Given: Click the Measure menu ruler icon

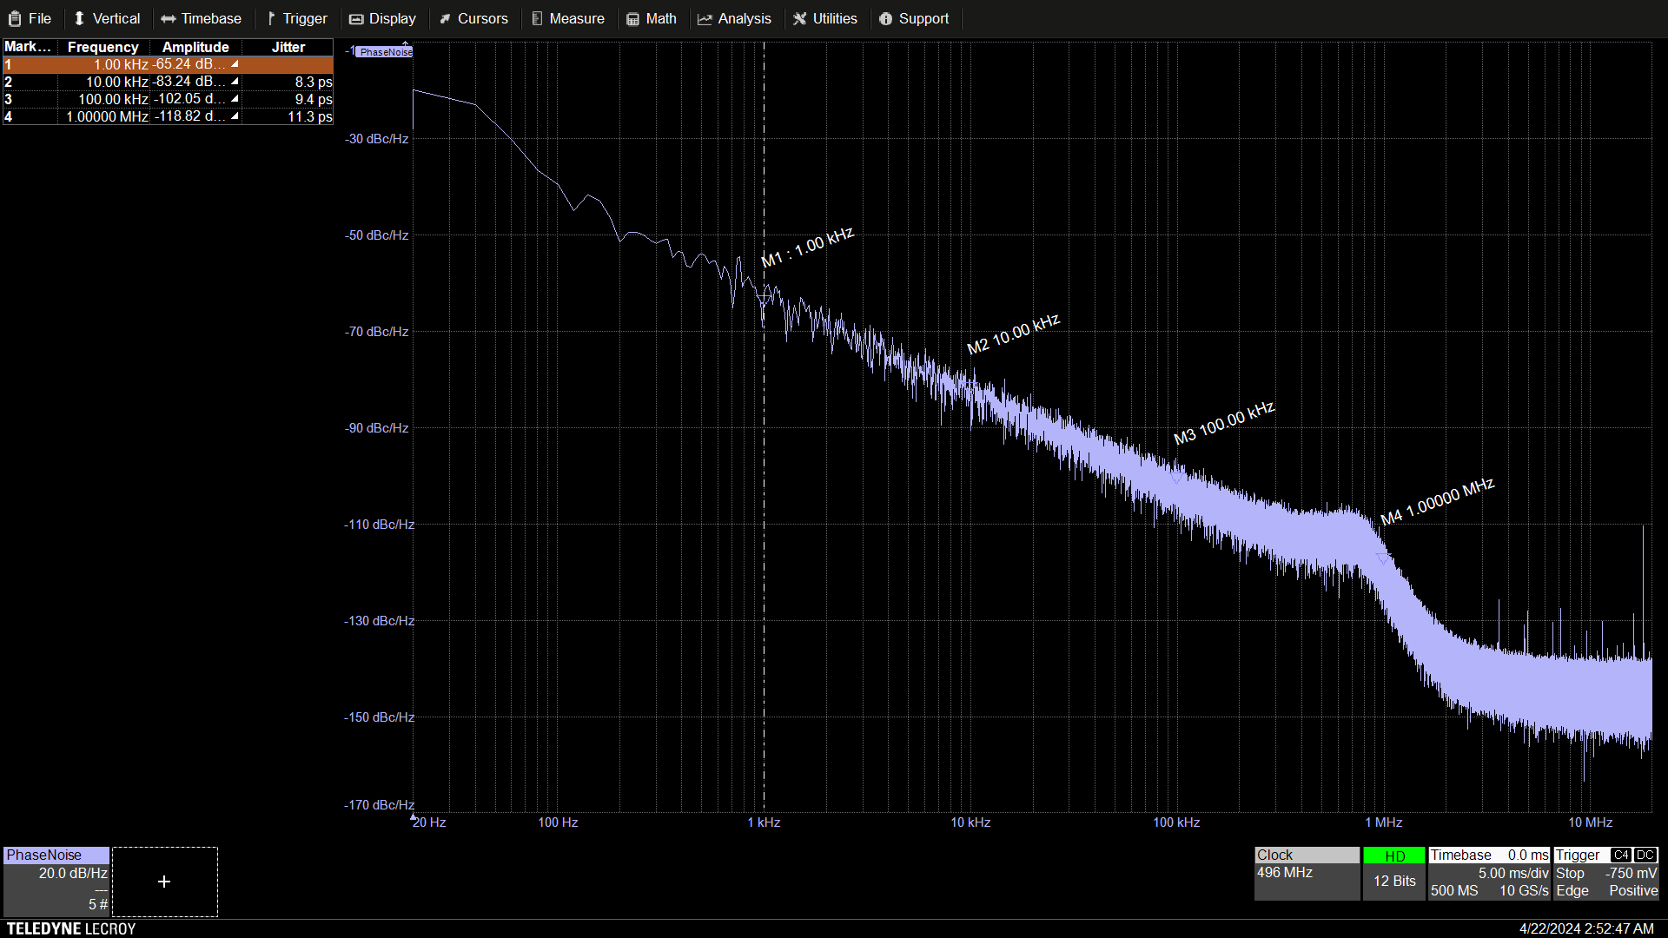Looking at the screenshot, I should pos(537,19).
